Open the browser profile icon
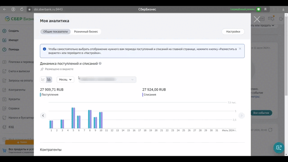Viewport: 288px width, 162px height. (13, 9)
